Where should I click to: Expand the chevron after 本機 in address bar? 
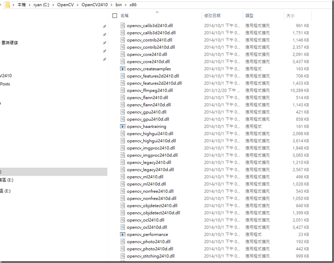[30, 5]
